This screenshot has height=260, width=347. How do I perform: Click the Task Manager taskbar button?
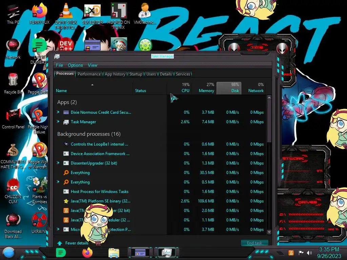166,253
